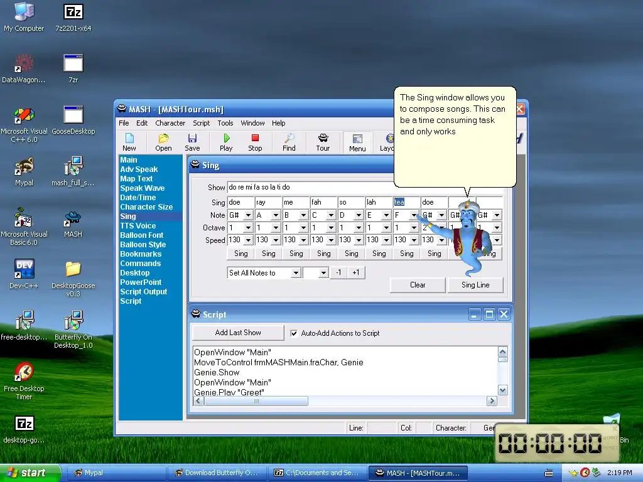The width and height of the screenshot is (643, 482).
Task: Start playback with the green Play icon
Action: pyautogui.click(x=226, y=142)
